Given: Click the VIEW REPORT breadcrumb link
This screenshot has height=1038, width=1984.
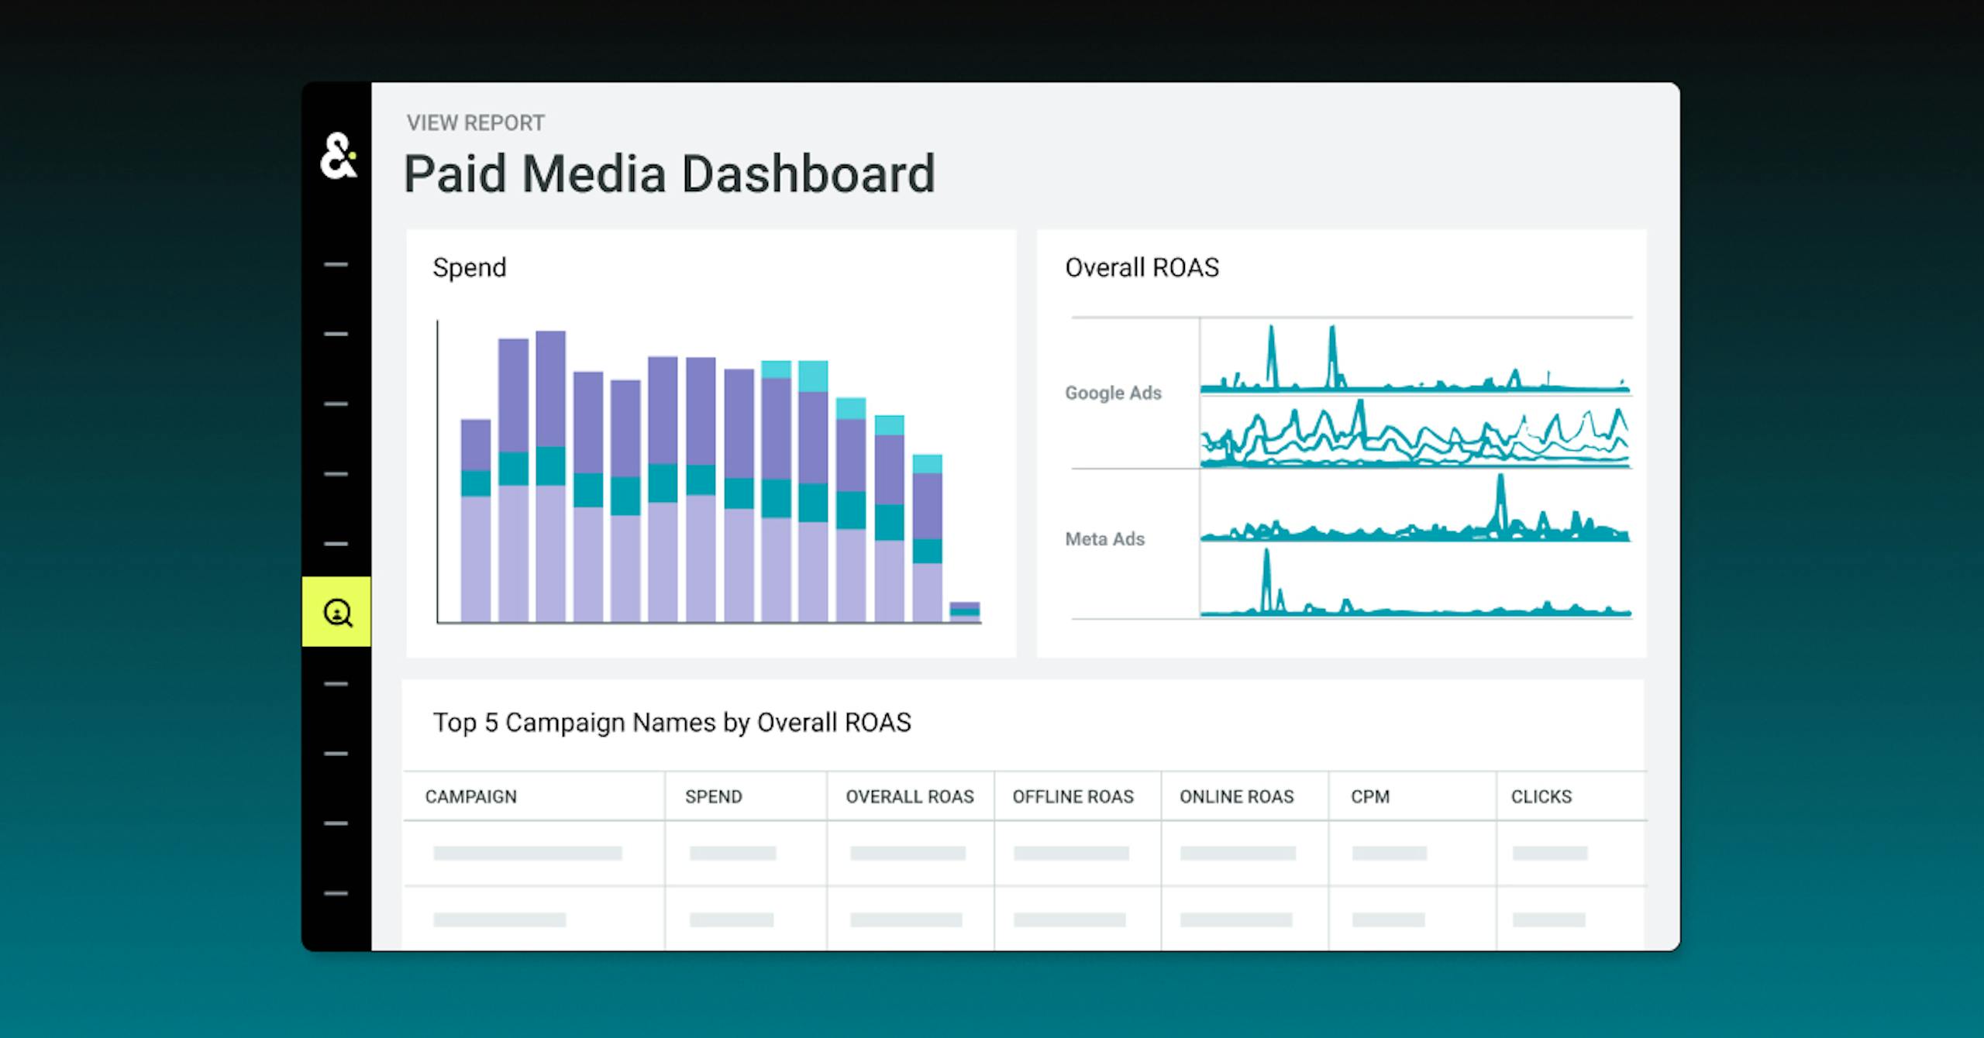Looking at the screenshot, I should (475, 123).
